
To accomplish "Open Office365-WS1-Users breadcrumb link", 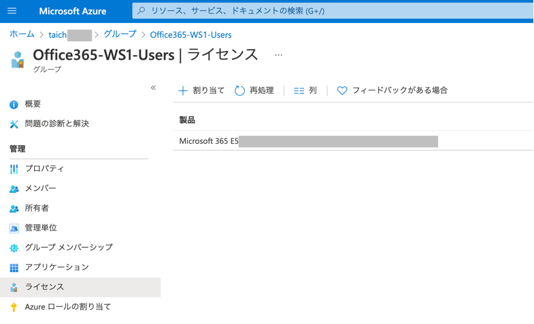I will click(x=190, y=35).
